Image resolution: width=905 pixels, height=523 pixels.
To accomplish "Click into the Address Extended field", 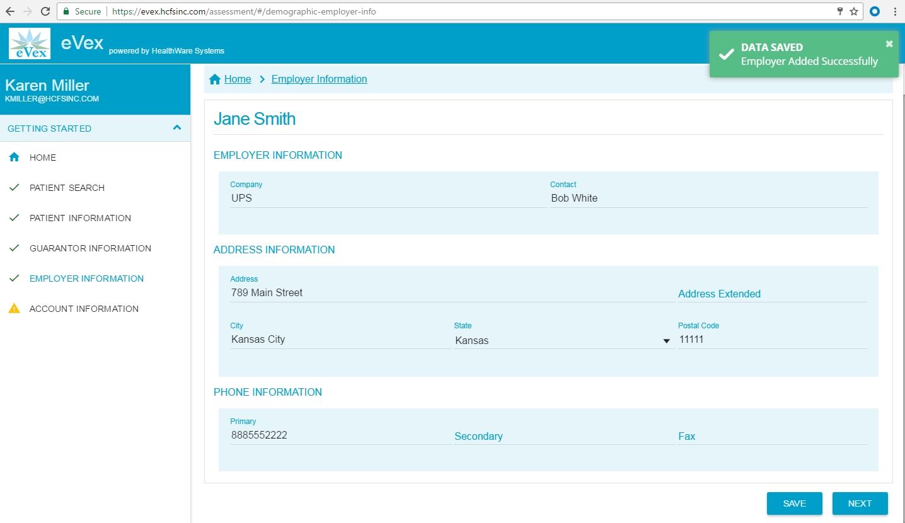I will click(771, 294).
